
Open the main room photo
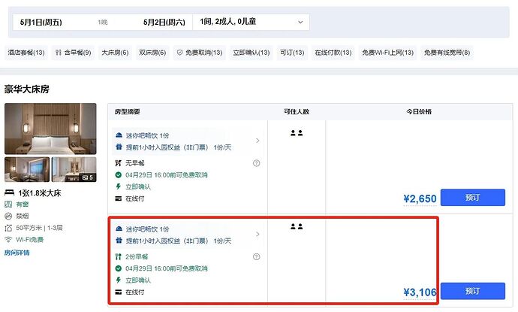pyautogui.click(x=50, y=129)
